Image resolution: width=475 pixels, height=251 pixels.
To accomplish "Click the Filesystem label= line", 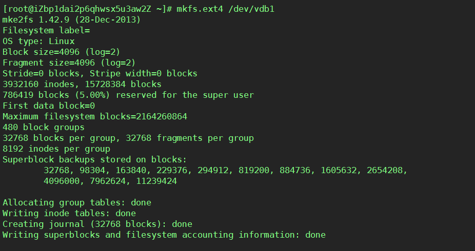I will [46, 31].
